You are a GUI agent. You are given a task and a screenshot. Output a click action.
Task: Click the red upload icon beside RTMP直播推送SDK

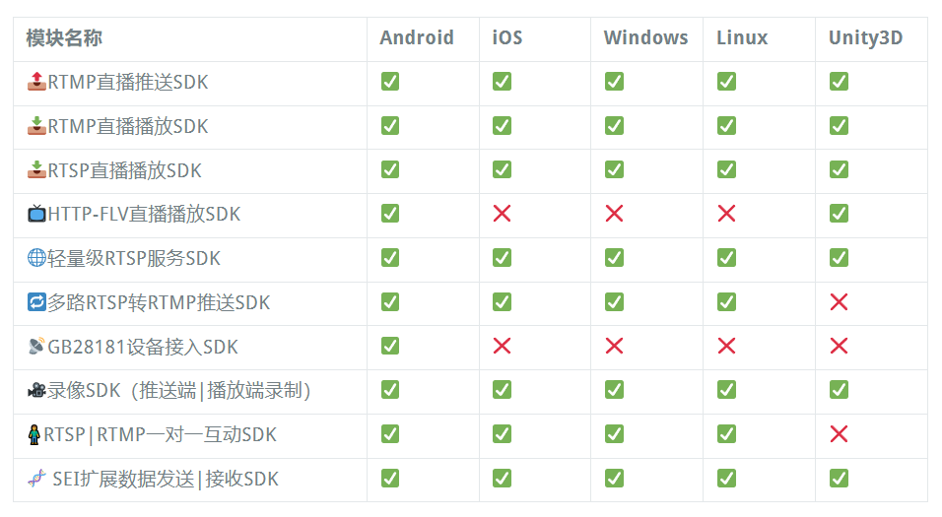pyautogui.click(x=36, y=81)
